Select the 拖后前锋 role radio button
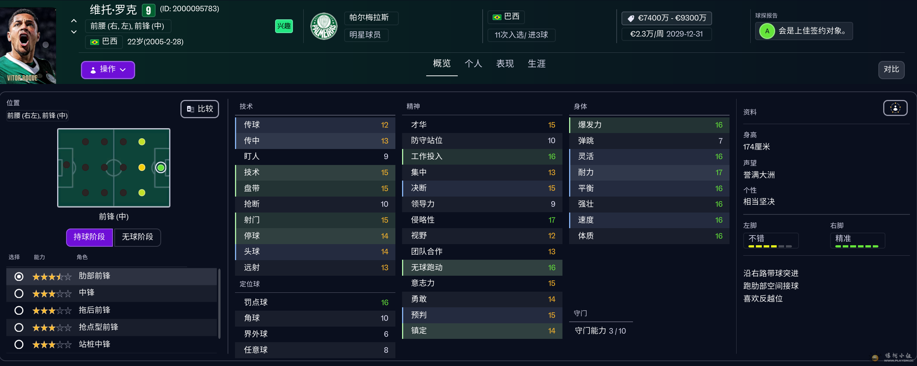This screenshot has height=366, width=917. coord(19,310)
